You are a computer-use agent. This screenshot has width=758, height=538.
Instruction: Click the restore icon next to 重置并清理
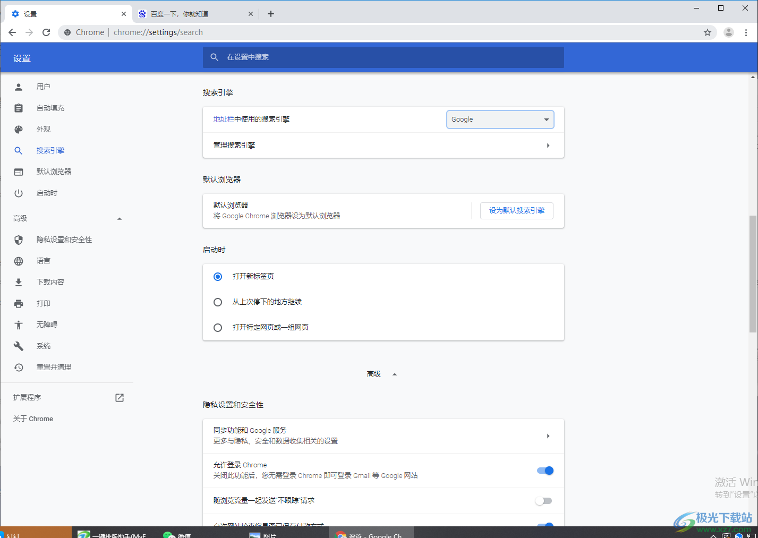[x=19, y=367]
